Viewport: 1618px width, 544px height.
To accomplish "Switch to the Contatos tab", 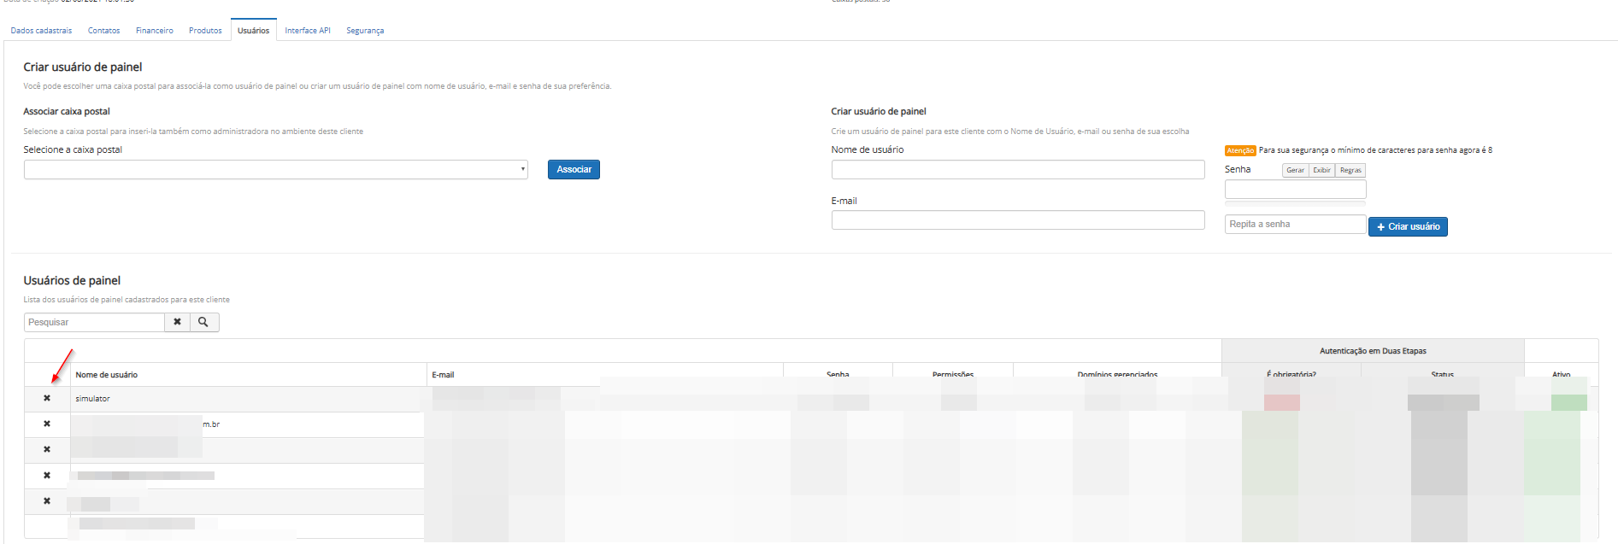I will click(x=104, y=31).
